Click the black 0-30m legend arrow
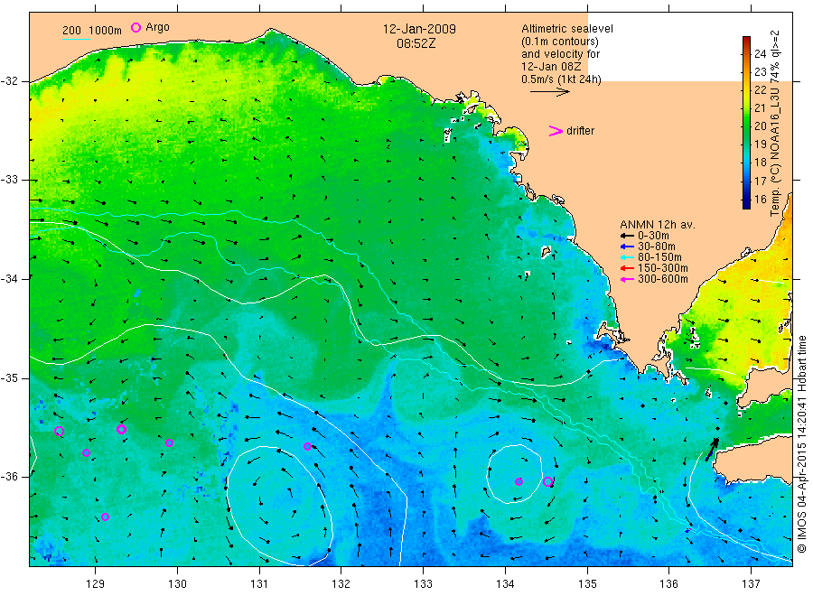This screenshot has width=813, height=596. click(627, 236)
